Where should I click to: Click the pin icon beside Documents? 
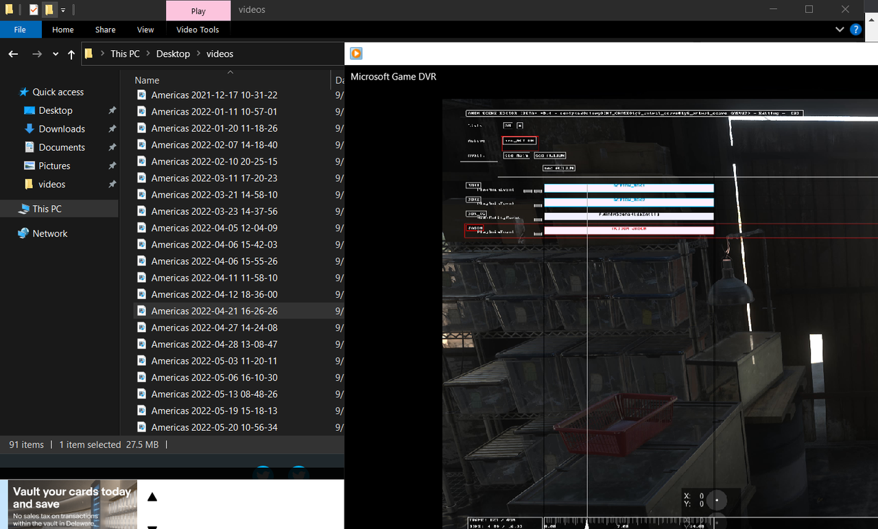click(x=112, y=148)
